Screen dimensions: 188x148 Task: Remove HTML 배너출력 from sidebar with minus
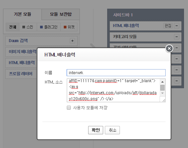(x=177, y=26)
